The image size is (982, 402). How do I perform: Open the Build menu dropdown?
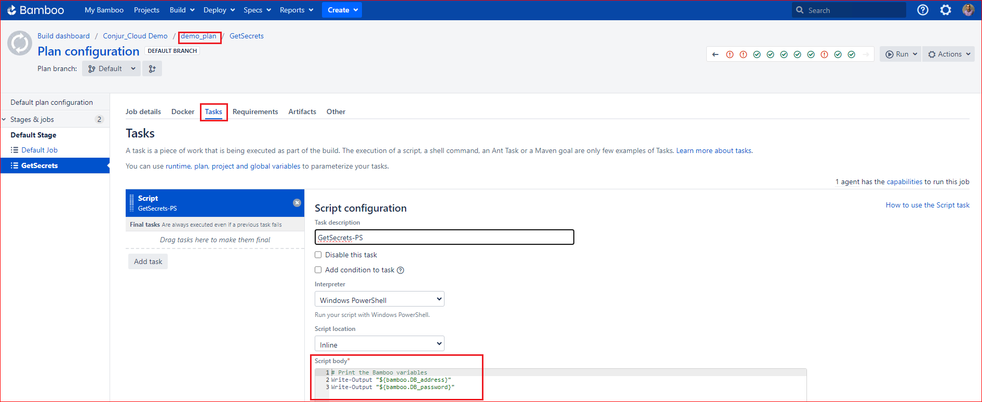coord(182,10)
